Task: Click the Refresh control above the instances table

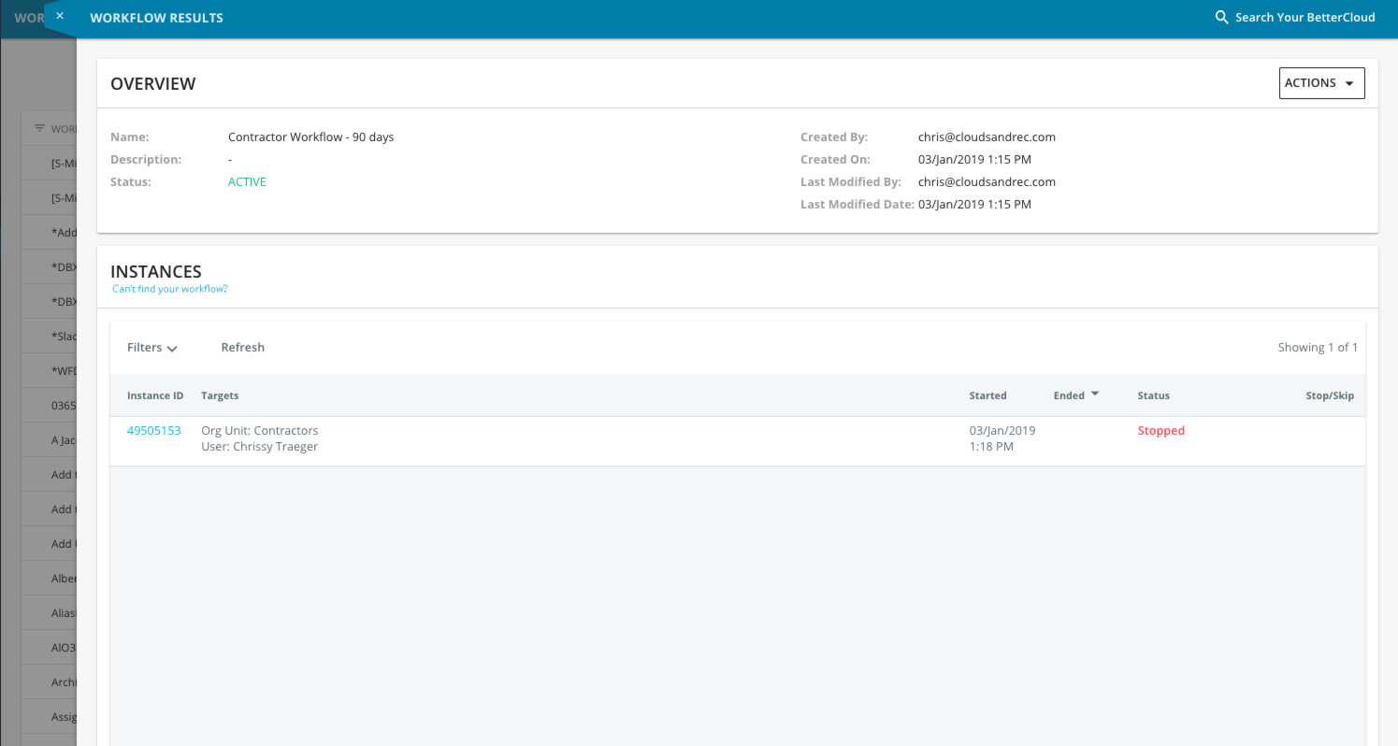Action: [x=242, y=347]
